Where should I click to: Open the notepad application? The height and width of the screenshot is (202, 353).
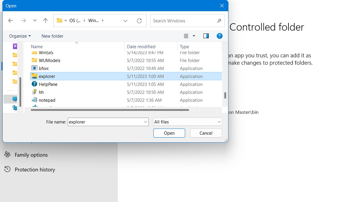click(x=47, y=100)
